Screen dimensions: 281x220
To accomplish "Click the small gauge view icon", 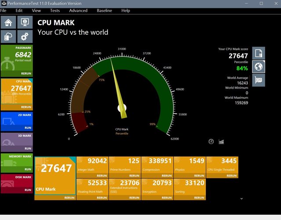I will pos(211,141).
